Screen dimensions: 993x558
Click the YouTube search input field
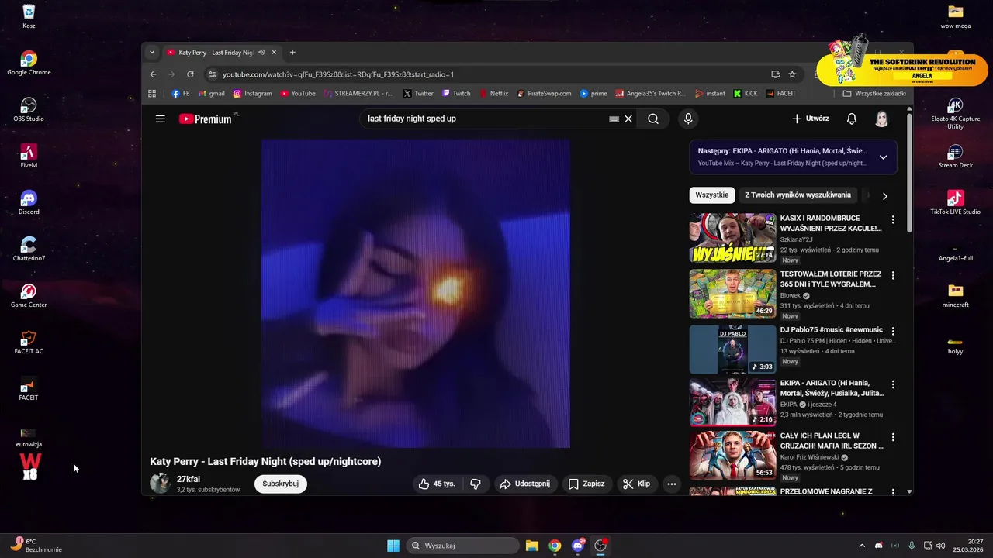(x=485, y=119)
